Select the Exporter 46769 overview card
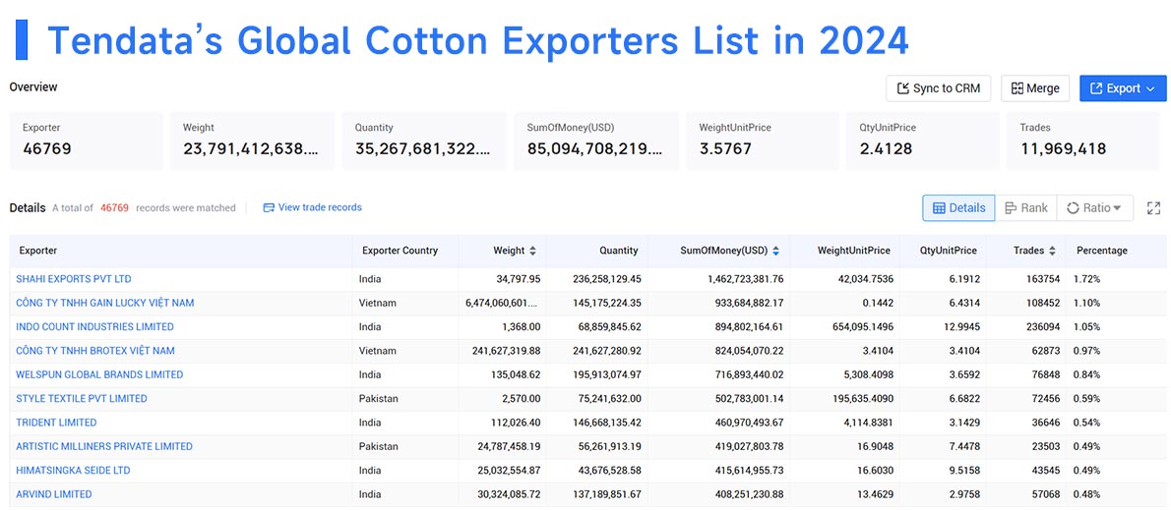Screen dimensions: 1171x510 (86, 139)
